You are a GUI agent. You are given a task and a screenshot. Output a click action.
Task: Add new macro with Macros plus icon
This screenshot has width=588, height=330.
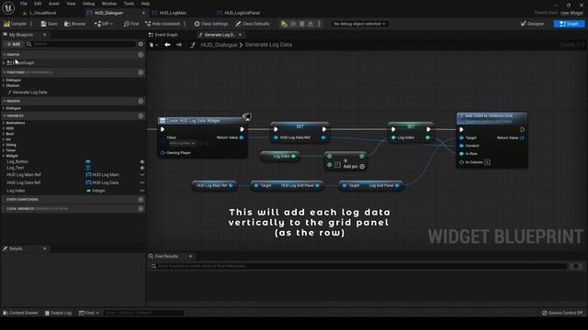141,101
